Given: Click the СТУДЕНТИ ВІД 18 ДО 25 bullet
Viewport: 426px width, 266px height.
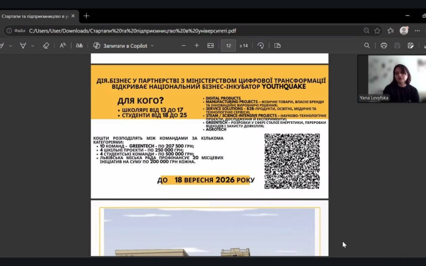Looking at the screenshot, I should pyautogui.click(x=154, y=115).
